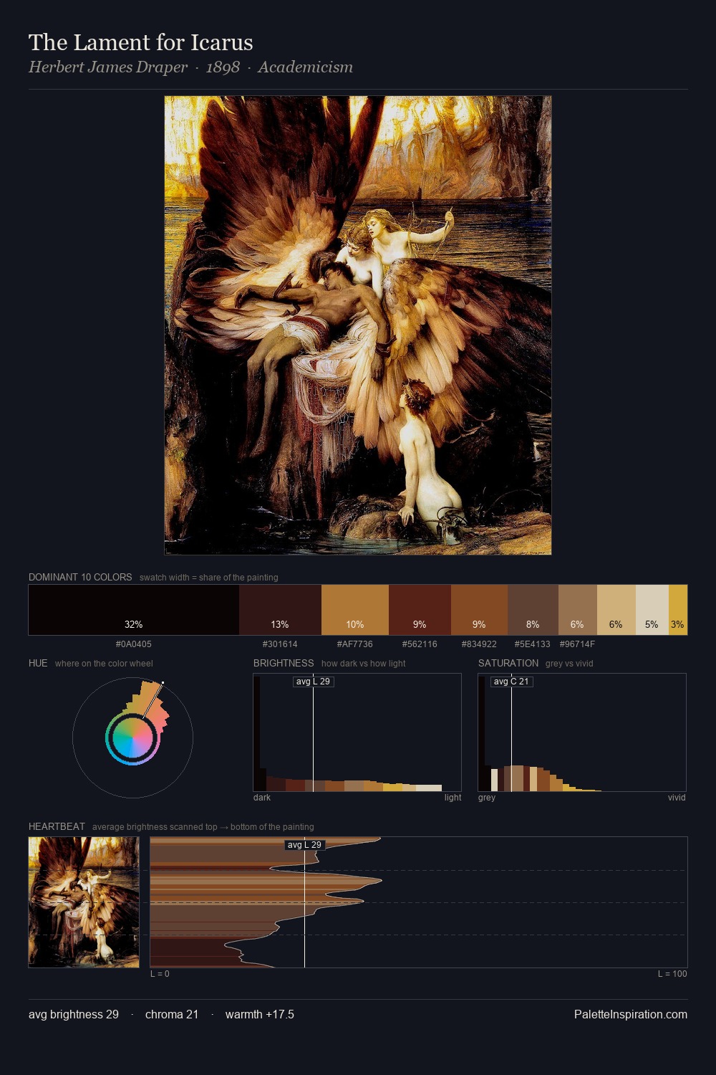This screenshot has width=716, height=1075.
Task: Click the 'HUE' section heading
Action: 38,663
